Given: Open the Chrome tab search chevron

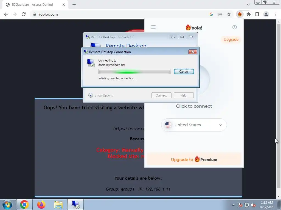Looking at the screenshot, I should (248, 5).
